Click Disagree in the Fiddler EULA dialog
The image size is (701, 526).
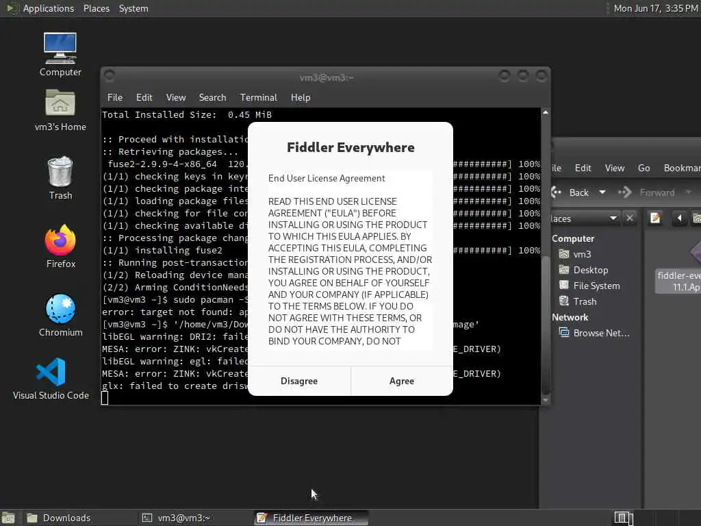coord(299,381)
